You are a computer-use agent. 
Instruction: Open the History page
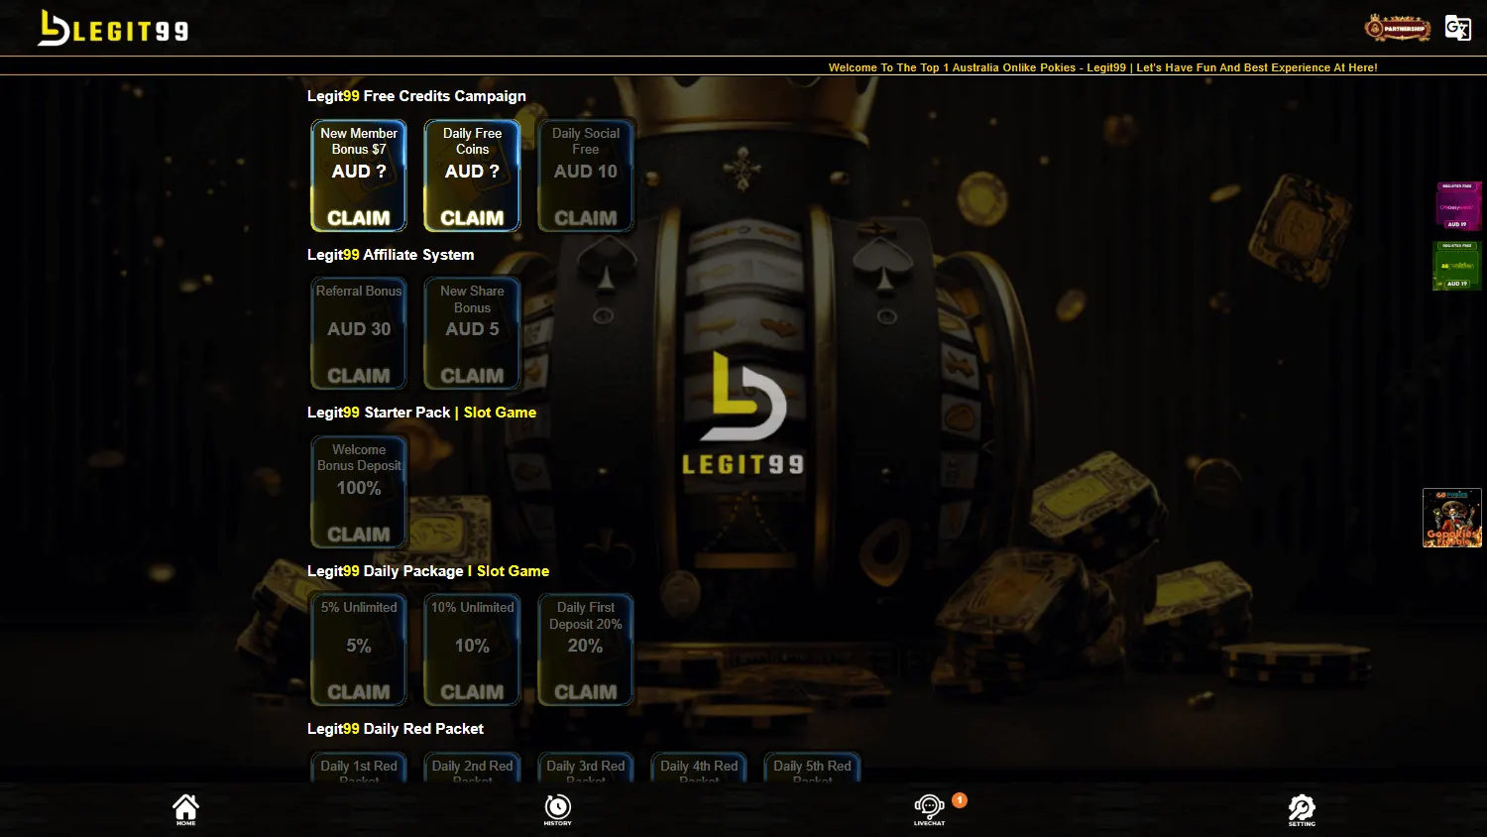(558, 809)
